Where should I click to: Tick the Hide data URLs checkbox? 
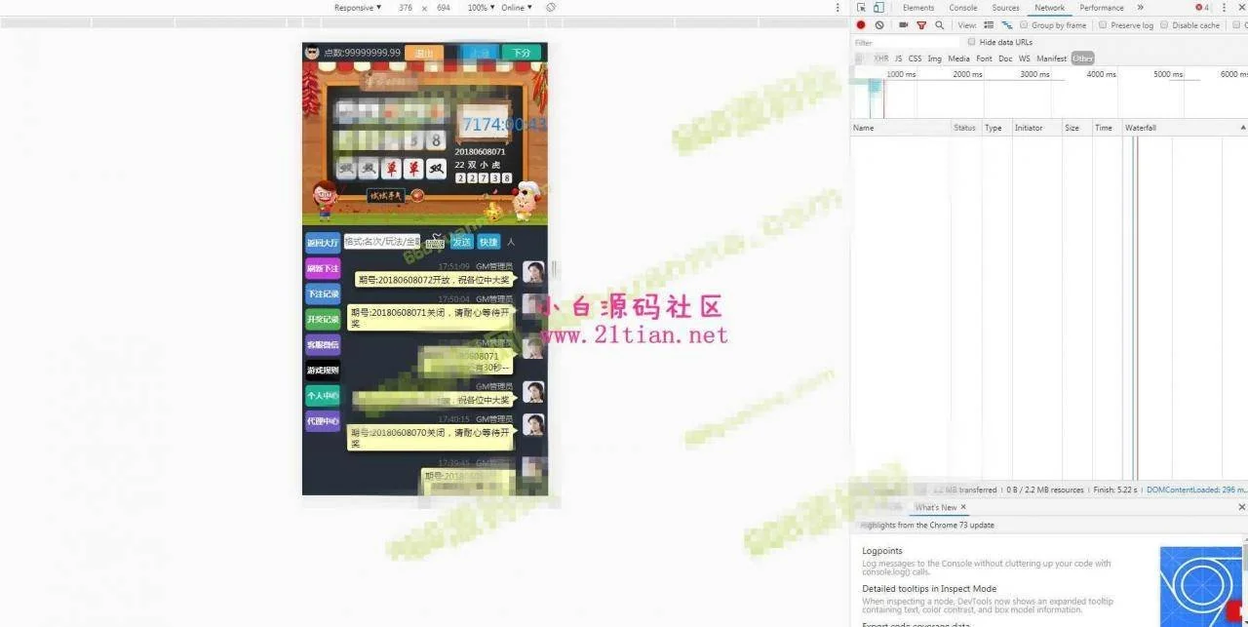tap(972, 42)
